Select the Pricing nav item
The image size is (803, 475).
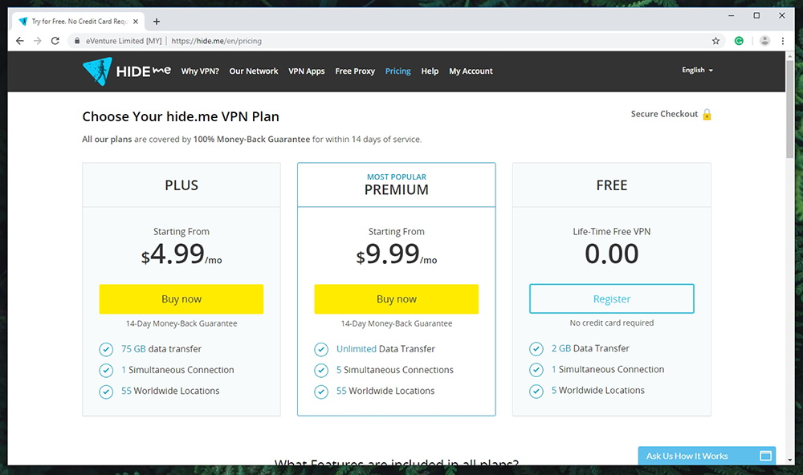[x=398, y=71]
